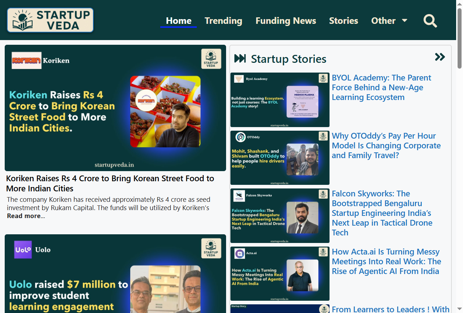Screen dimensions: 463x313
Task: Click Startup Veda badge on Koriken banner
Action: click(211, 59)
